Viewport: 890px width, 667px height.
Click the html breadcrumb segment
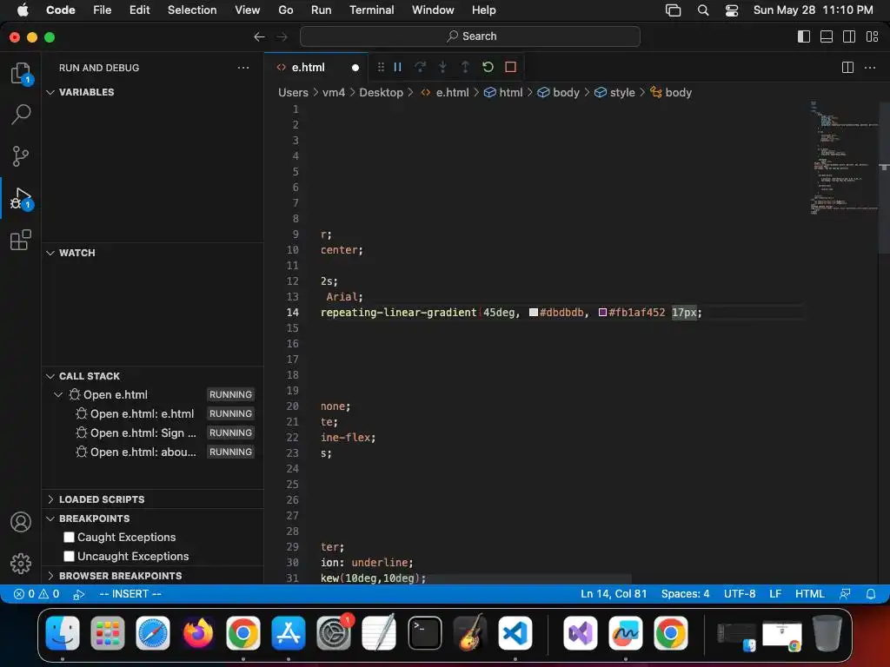coord(503,92)
